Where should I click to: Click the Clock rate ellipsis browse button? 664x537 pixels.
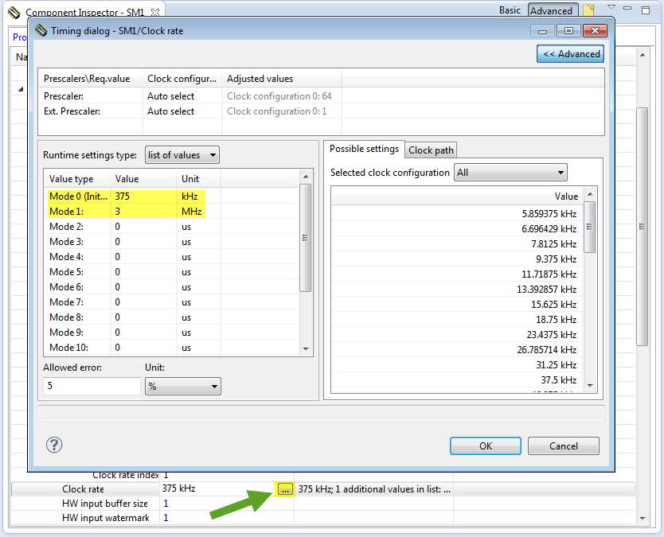tap(285, 489)
